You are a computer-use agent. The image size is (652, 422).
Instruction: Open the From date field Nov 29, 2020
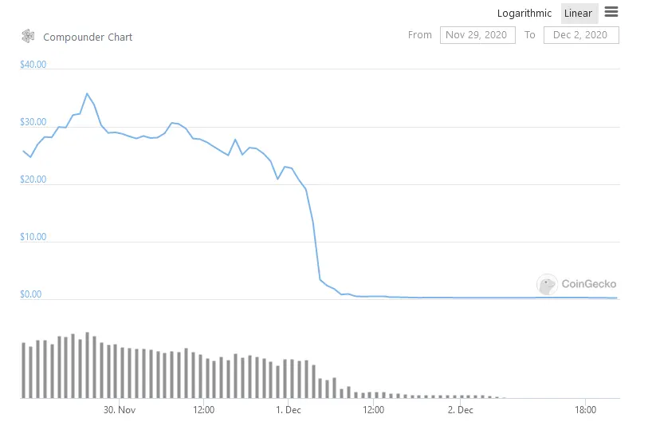477,35
